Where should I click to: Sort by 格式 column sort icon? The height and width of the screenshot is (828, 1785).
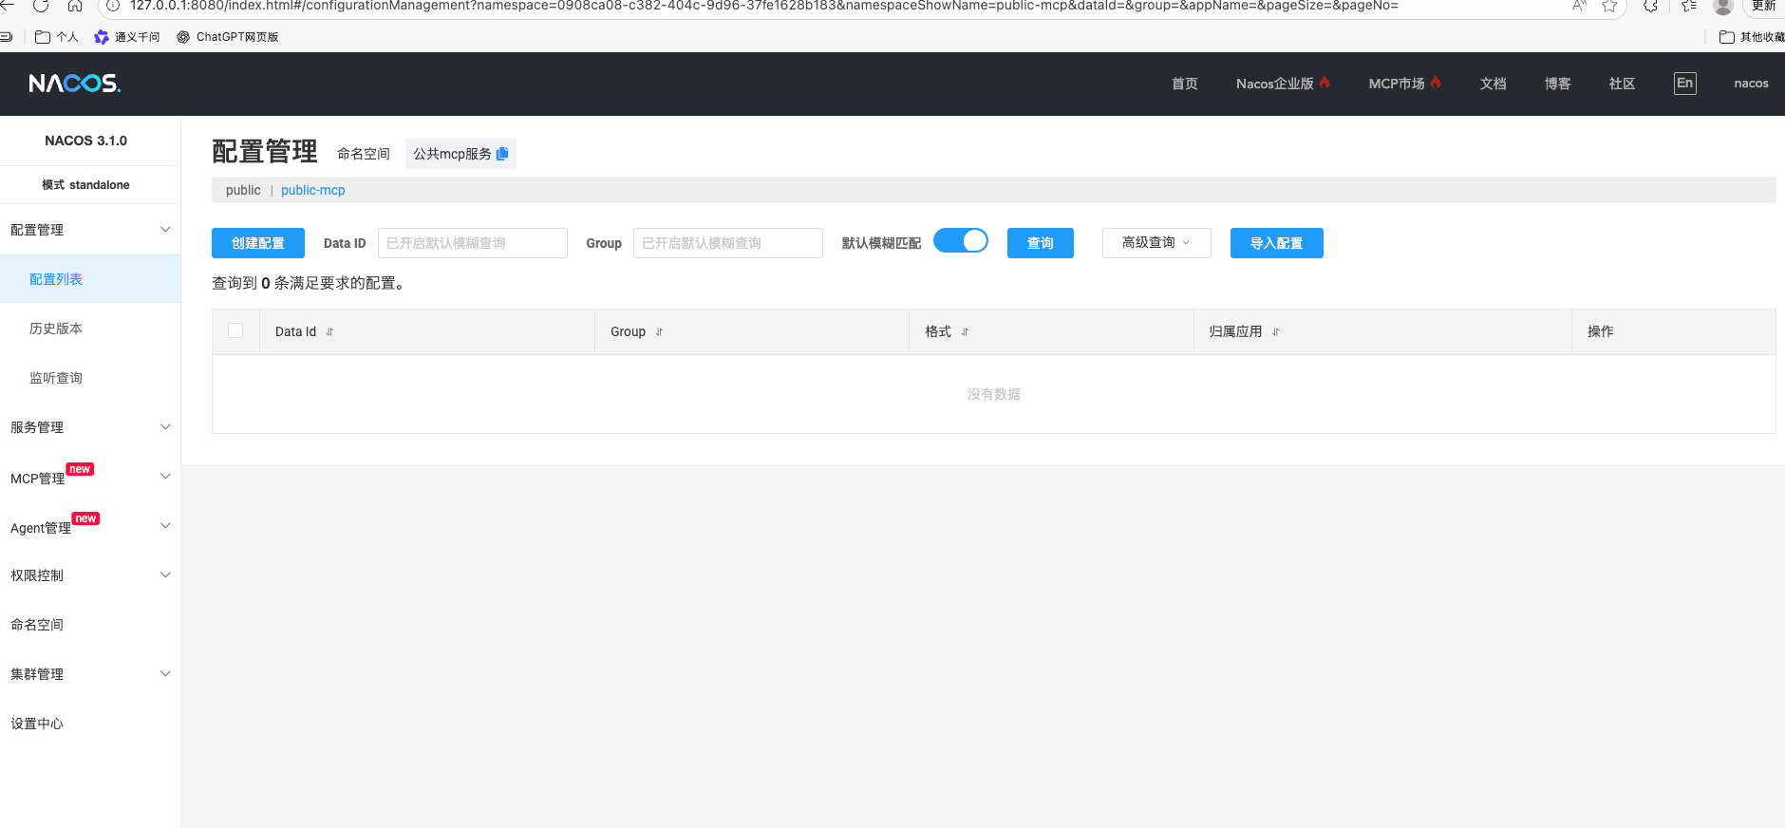[x=965, y=332]
